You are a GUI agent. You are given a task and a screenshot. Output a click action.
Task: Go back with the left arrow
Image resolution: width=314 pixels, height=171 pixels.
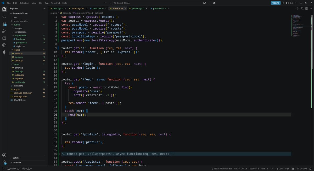click(x=105, y=3)
